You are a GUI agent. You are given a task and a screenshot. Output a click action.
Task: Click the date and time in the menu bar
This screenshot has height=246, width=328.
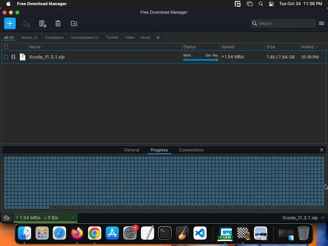[x=300, y=4]
